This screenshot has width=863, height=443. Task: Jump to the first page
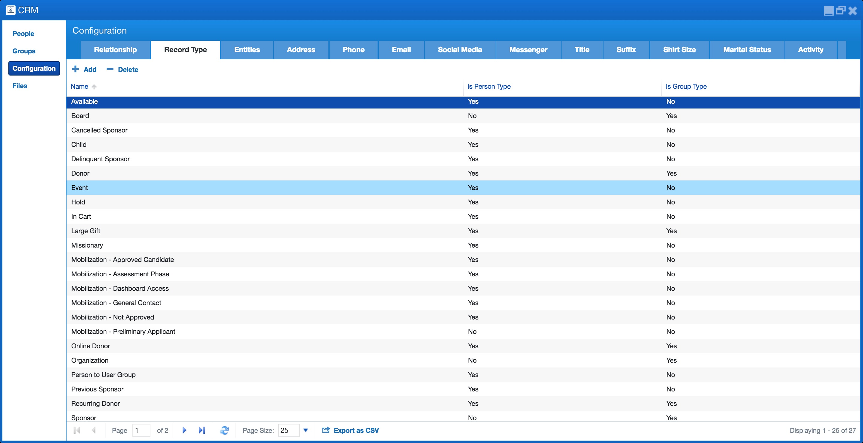tap(76, 430)
